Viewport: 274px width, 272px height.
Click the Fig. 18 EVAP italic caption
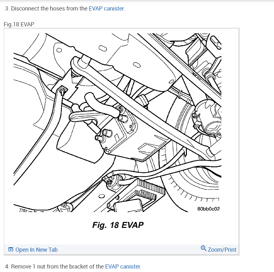[118, 225]
